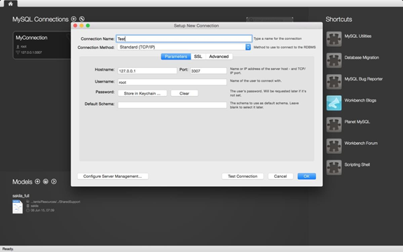Click Store in Keychain button
Image resolution: width=403 pixels, height=252 pixels.
[142, 93]
